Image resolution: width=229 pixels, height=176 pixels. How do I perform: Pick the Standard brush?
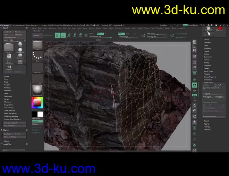[20, 56]
